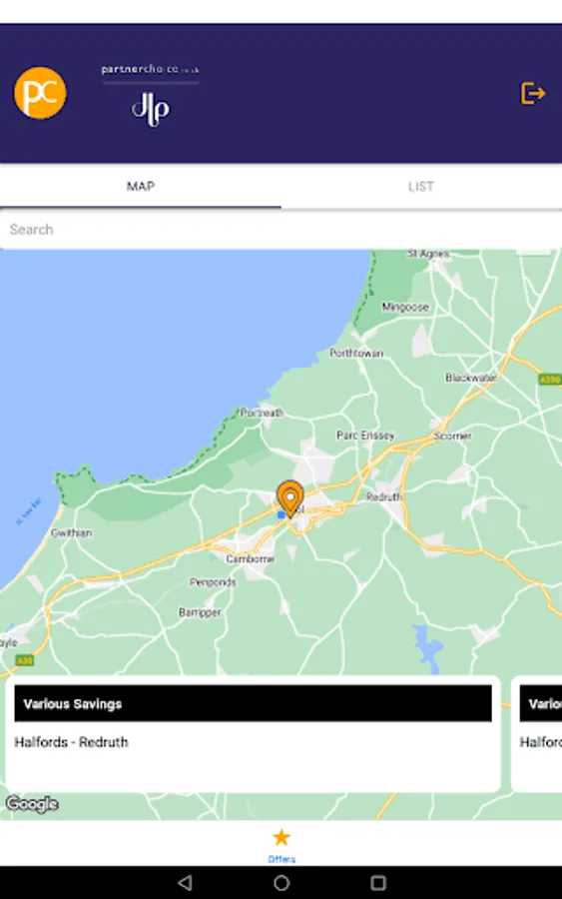Open the Halfords - Redruth offer card

point(253,734)
